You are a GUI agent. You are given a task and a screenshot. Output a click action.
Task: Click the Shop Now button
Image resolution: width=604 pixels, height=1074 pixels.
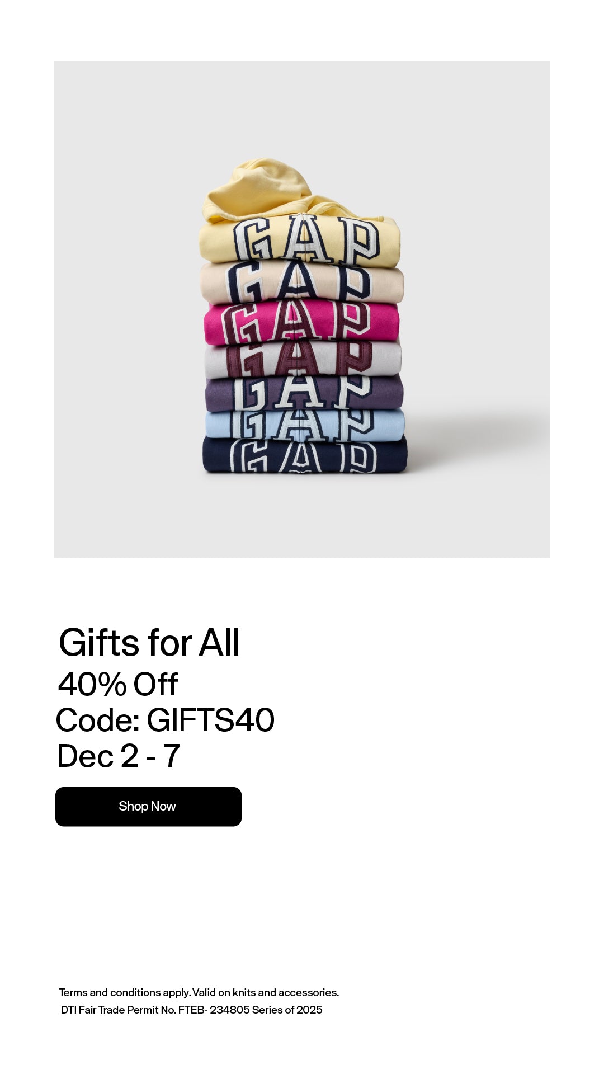point(148,806)
